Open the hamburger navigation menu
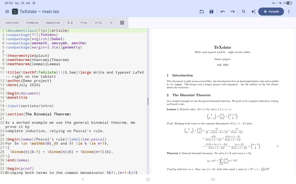The width and height of the screenshot is (296, 184). pos(7,11)
